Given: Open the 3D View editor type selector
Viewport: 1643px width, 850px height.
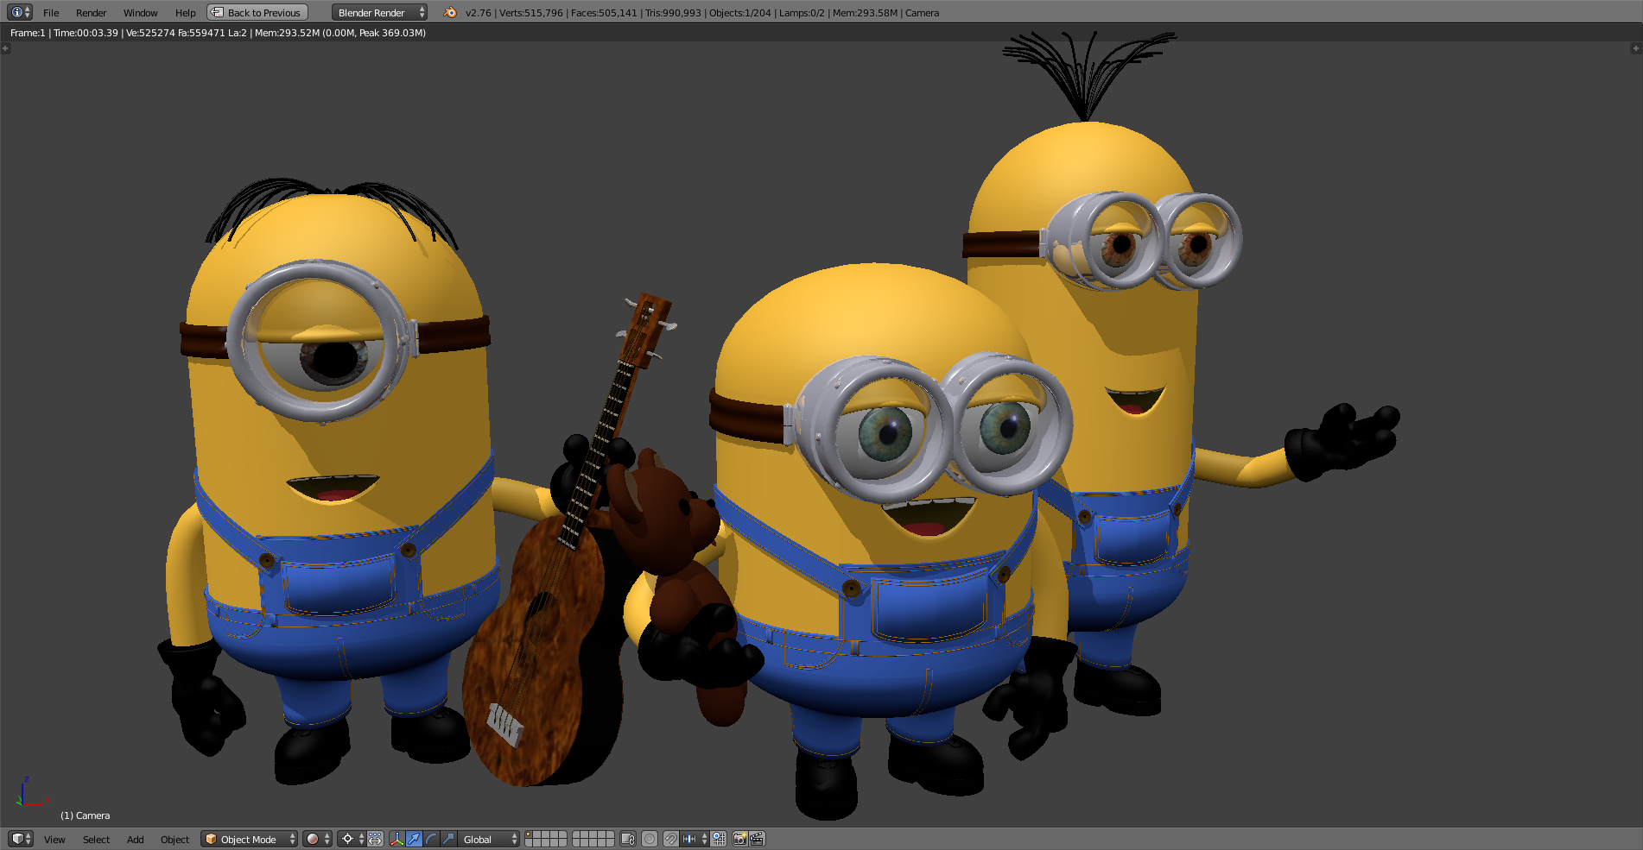Looking at the screenshot, I should pyautogui.click(x=21, y=839).
